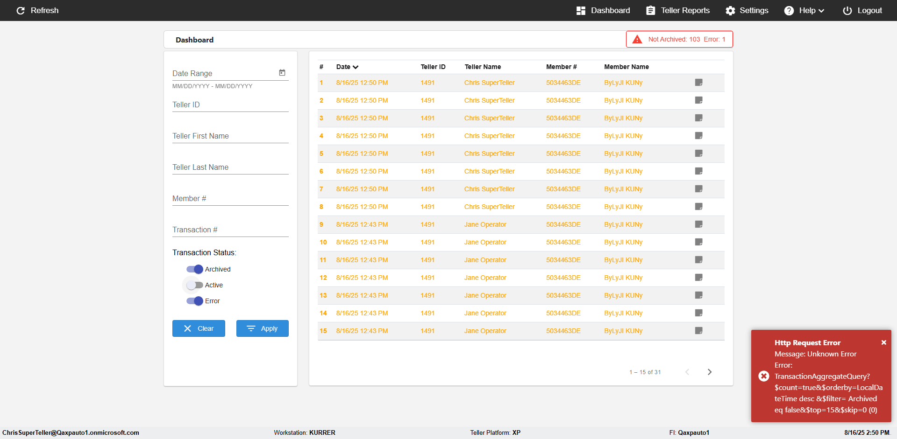Image resolution: width=897 pixels, height=439 pixels.
Task: Click the FI Qaxpauto1 status entry
Action: [689, 432]
